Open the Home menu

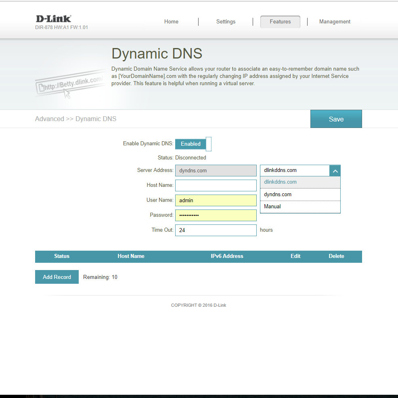(171, 22)
